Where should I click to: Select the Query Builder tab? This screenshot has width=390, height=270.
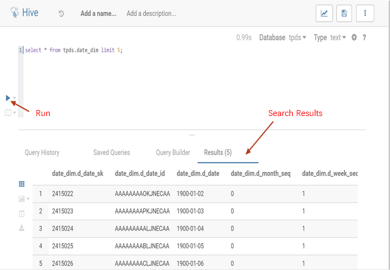click(172, 152)
